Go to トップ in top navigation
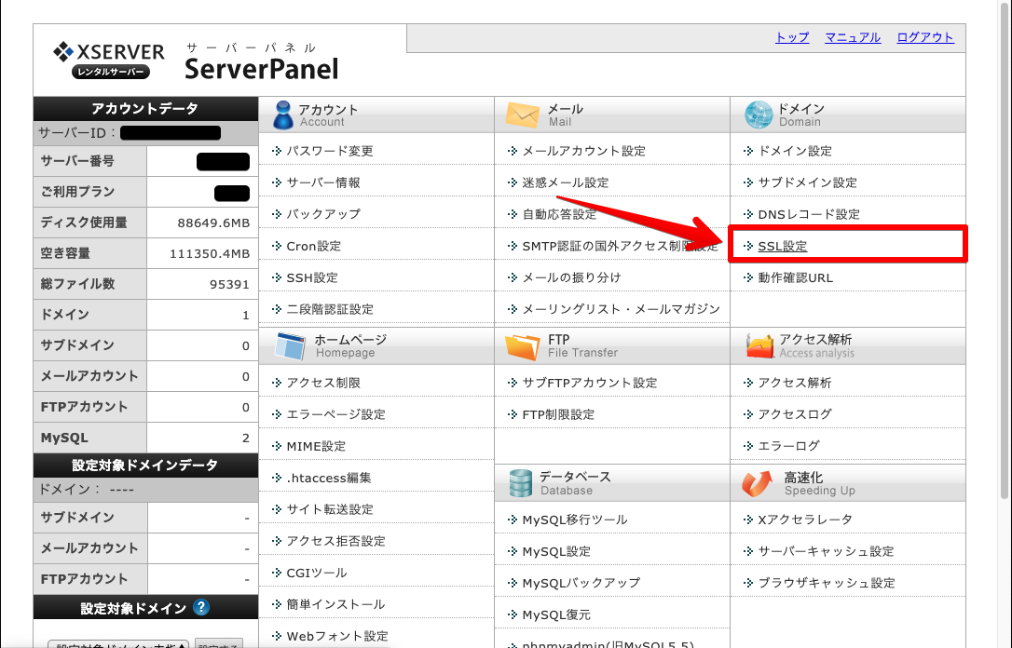1012x648 pixels. pos(792,37)
